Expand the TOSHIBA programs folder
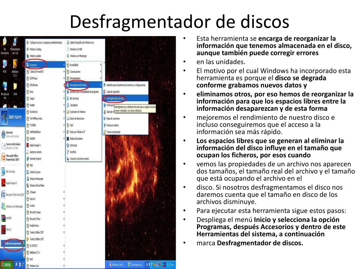Image resolution: width=359 pixels, height=269 pixels. [45, 125]
